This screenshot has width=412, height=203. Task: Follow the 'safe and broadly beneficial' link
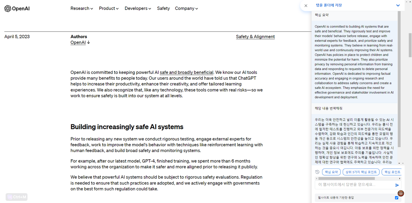[186, 72]
